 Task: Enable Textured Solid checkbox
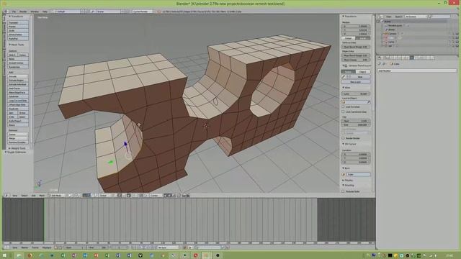click(x=343, y=191)
